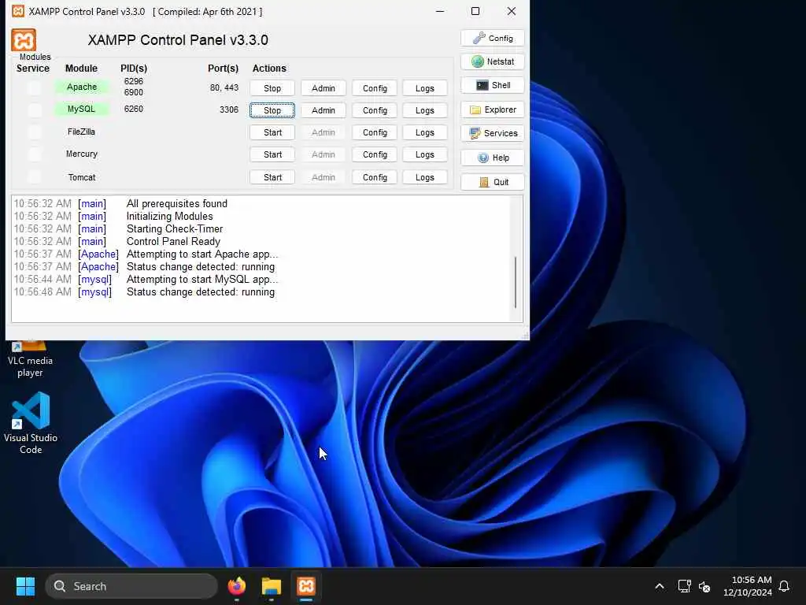Click the Tomcat module label
Screen dimensions: 806x605
click(82, 177)
